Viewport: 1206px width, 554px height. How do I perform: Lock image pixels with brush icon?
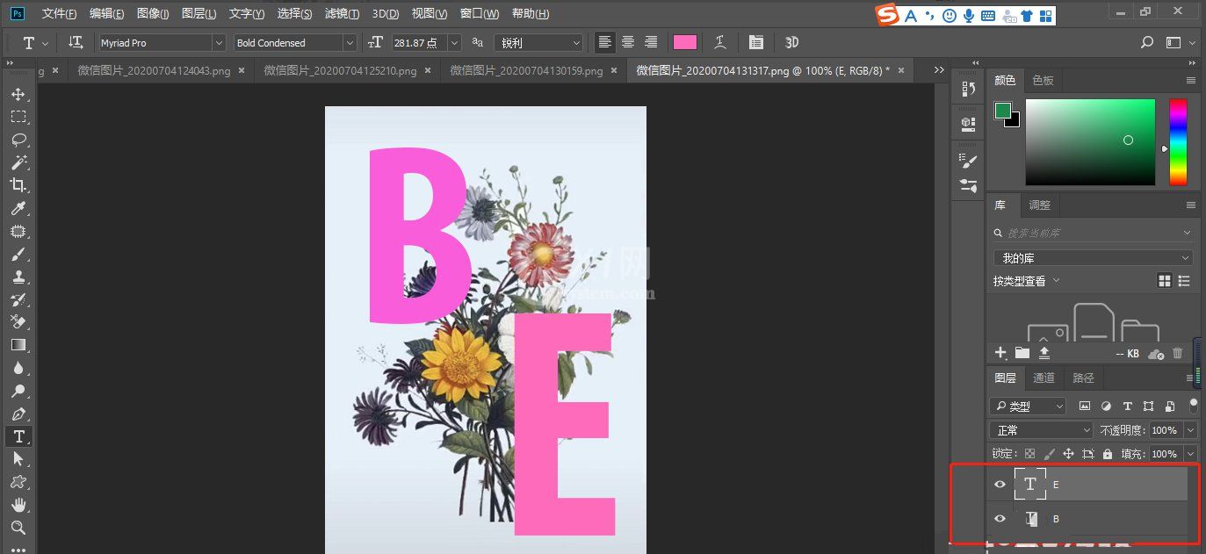coord(1049,454)
